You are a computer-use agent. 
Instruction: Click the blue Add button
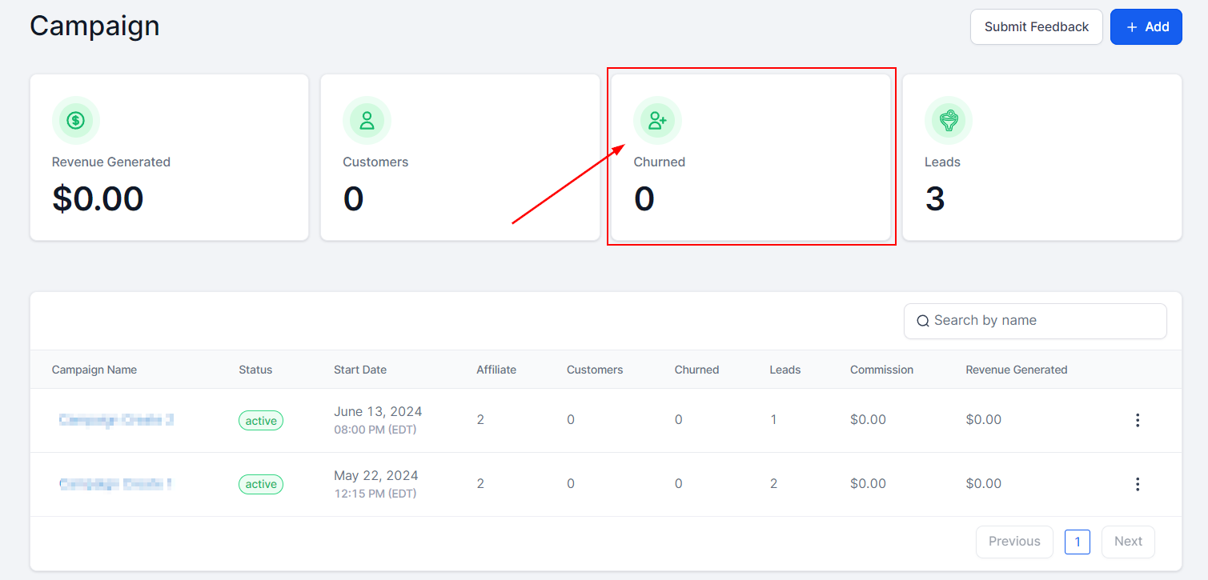pos(1146,27)
